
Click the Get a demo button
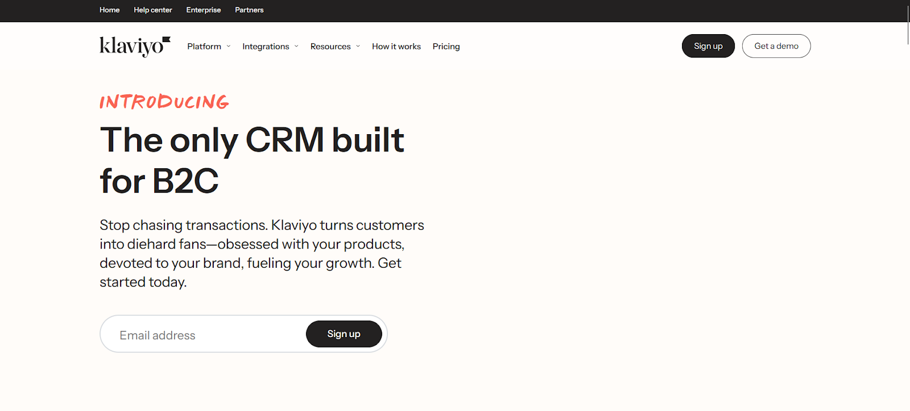tap(776, 46)
